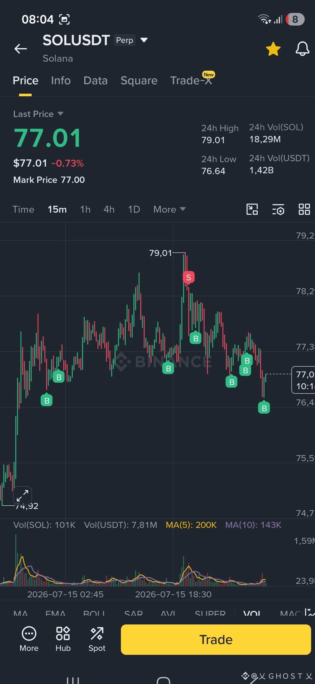This screenshot has height=684, width=315.
Task: Open the Data tab
Action: pos(95,81)
